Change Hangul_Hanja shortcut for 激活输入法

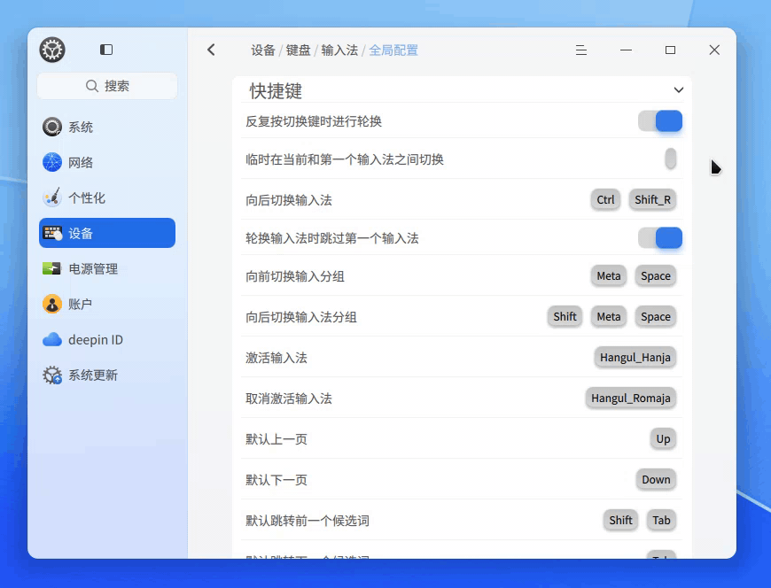(635, 357)
